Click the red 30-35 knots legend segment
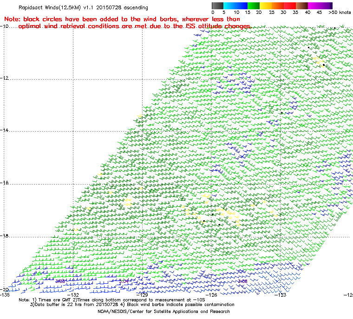353x319 pixels. 290,6
